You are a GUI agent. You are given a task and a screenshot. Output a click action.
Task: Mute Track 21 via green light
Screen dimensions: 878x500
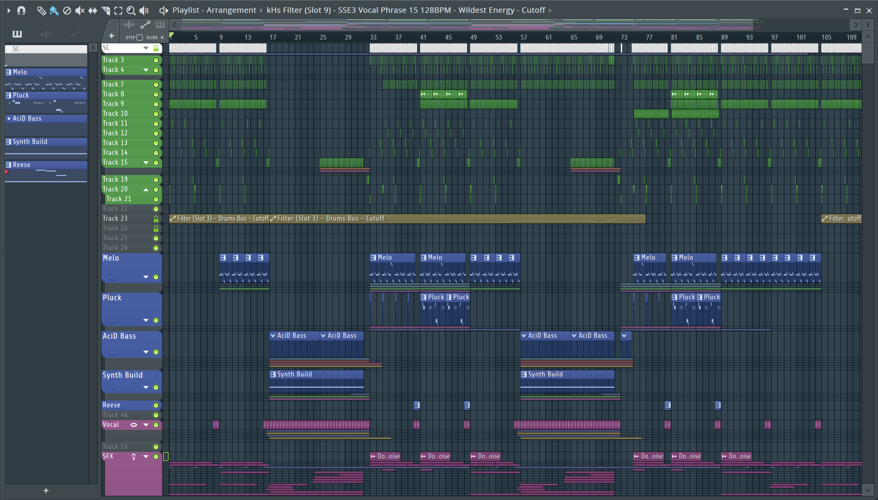156,199
